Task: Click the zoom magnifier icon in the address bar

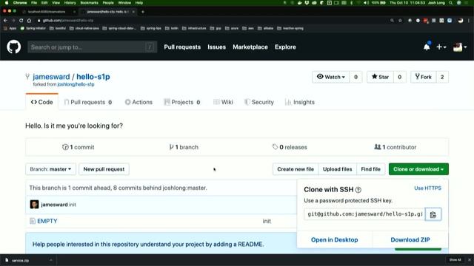Action: [392, 21]
